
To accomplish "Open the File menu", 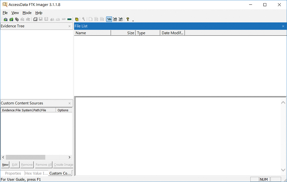I will coord(5,13).
